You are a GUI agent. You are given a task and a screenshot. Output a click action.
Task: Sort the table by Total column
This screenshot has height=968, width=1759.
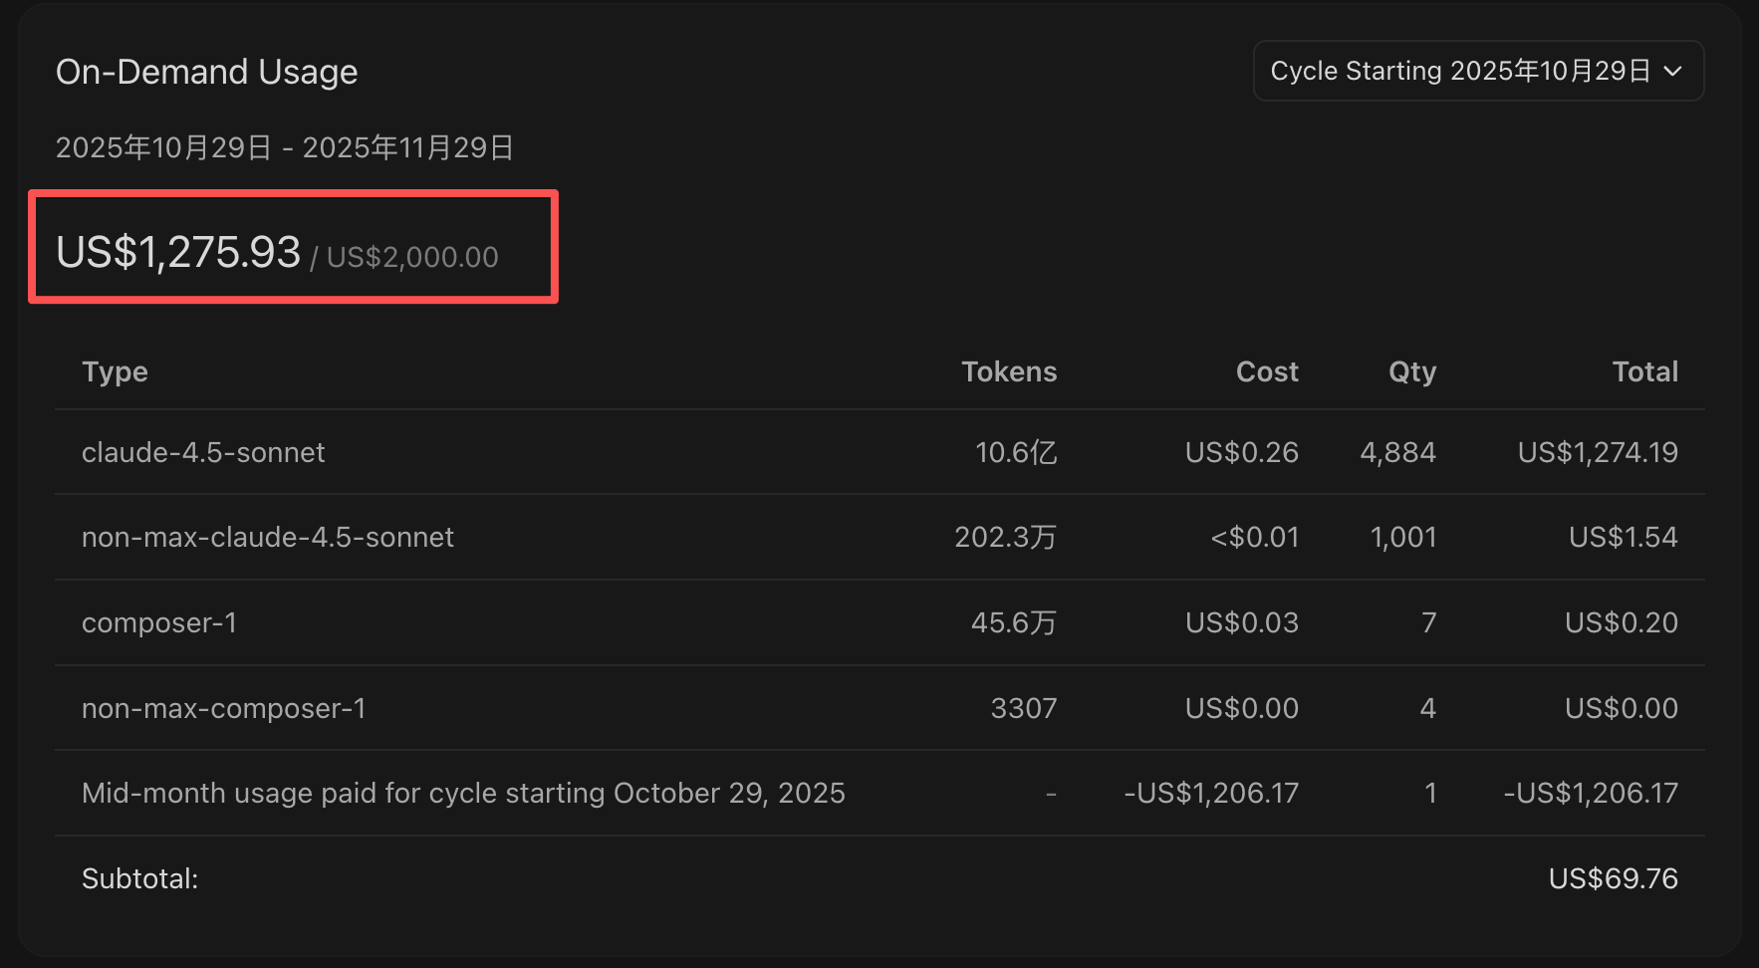click(1645, 371)
